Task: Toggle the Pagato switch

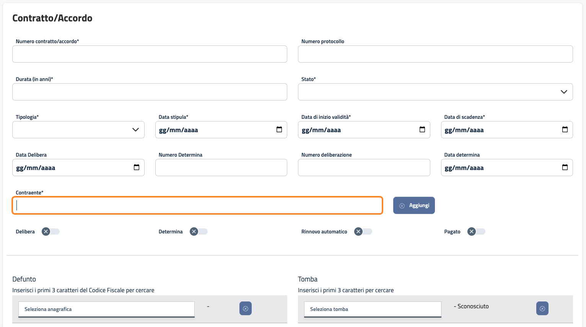Action: (476, 231)
